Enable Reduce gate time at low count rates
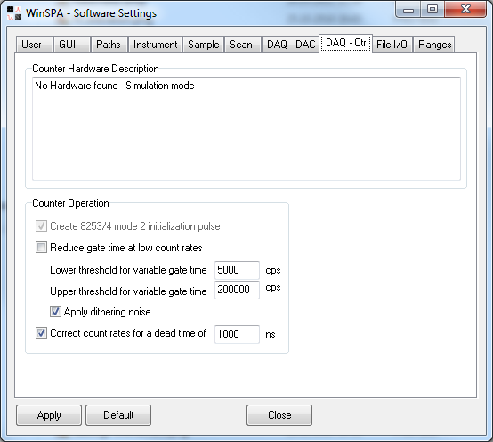 [x=41, y=248]
